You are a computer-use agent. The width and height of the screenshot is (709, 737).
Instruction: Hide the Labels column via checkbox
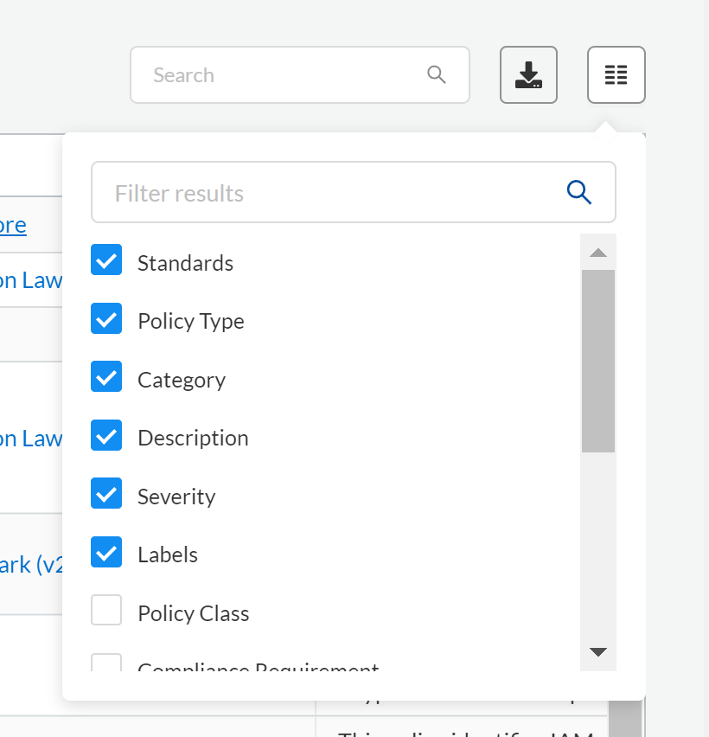point(106,552)
